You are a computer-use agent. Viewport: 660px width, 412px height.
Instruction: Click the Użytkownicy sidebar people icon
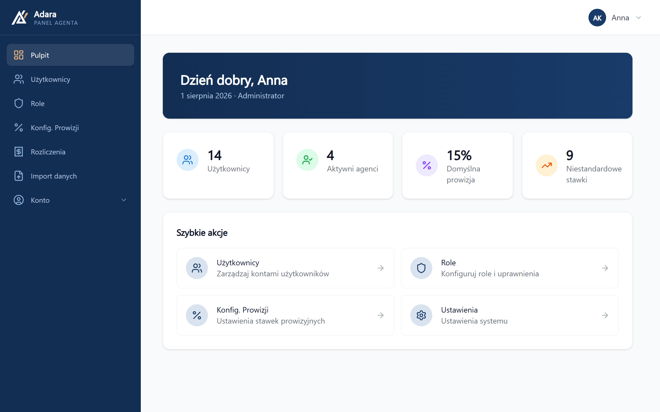[19, 79]
